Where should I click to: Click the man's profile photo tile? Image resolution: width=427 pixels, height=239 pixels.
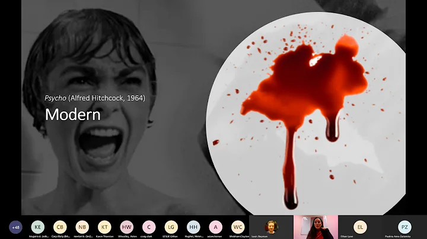pos(271,227)
